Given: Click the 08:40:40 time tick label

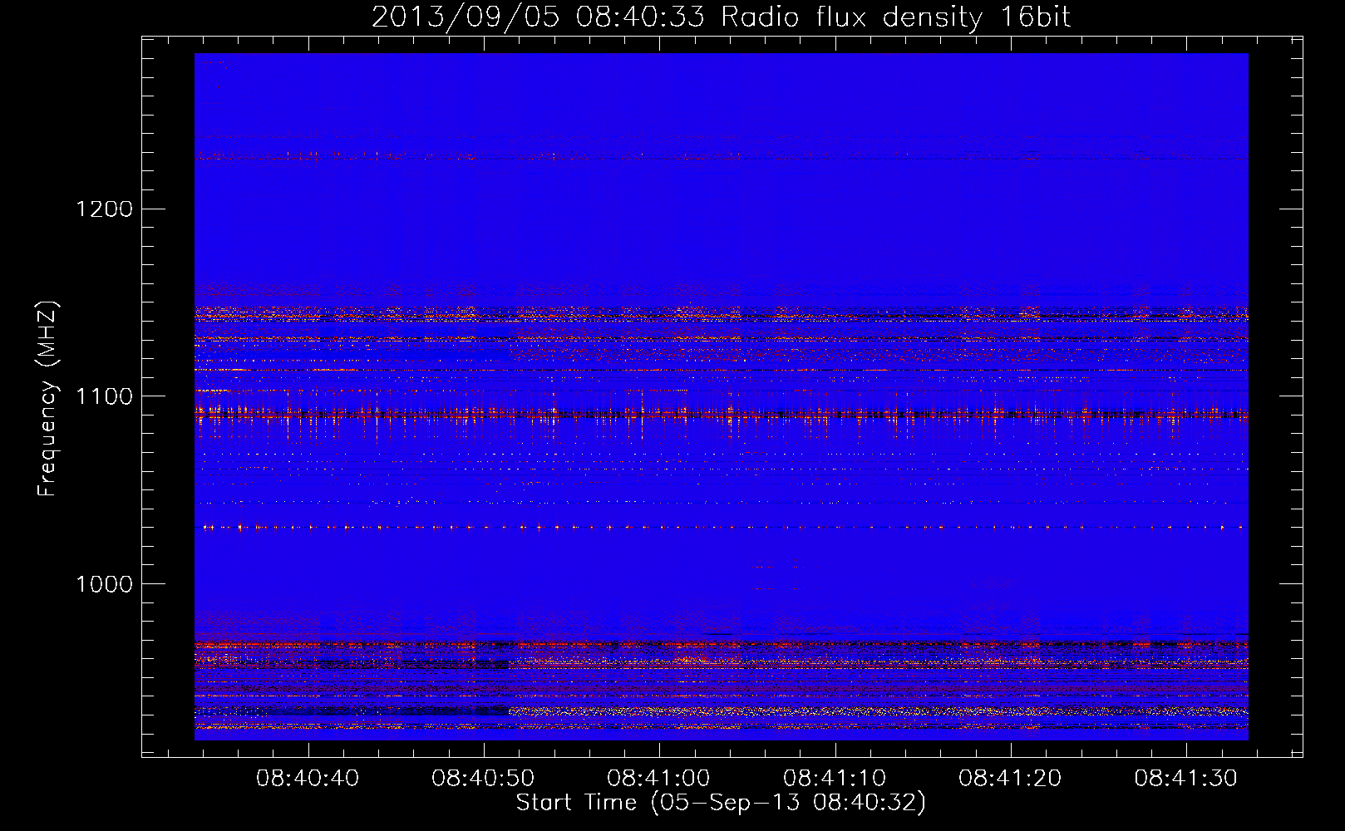Looking at the screenshot, I should tap(308, 779).
